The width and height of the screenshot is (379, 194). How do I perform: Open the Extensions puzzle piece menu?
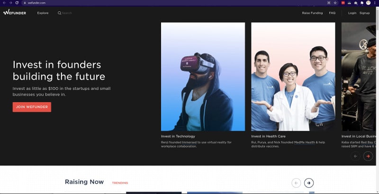tap(362, 3)
